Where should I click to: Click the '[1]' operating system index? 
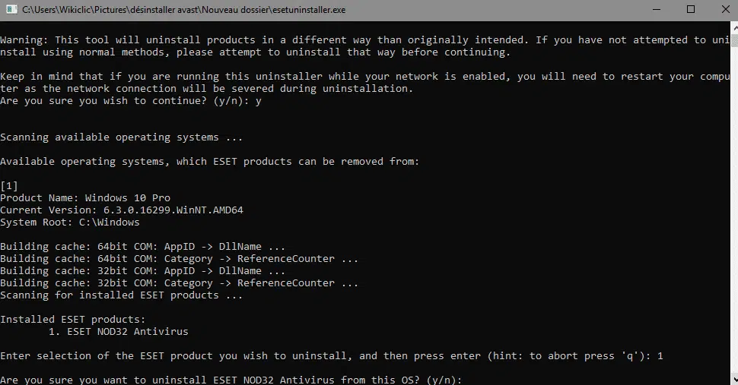[9, 185]
